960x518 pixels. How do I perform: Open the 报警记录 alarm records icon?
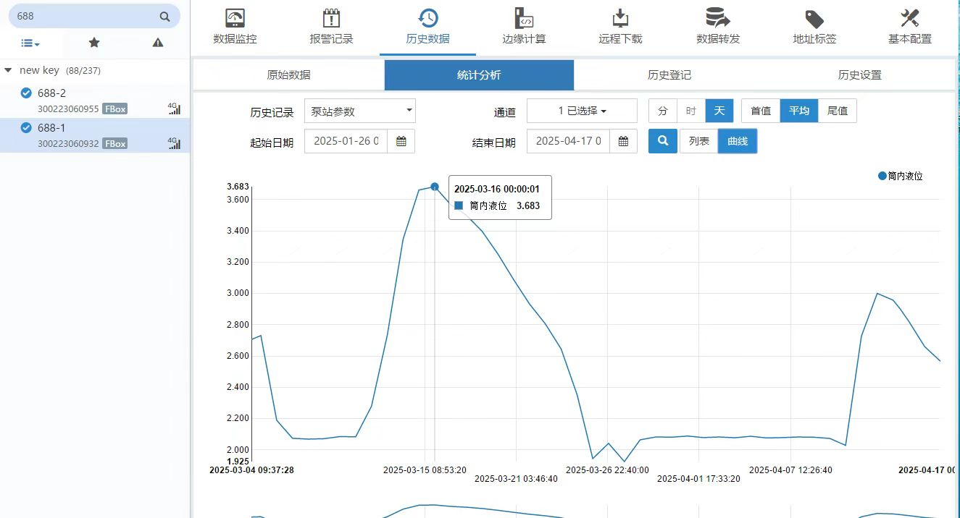tap(331, 19)
